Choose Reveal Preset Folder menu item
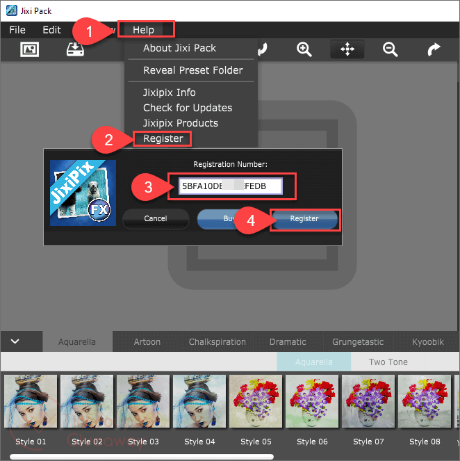Screen dimensions: 460x461 pos(193,70)
